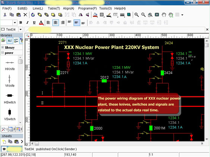Click the highlighted image library icon
The image size is (210, 157).
coord(10,40)
